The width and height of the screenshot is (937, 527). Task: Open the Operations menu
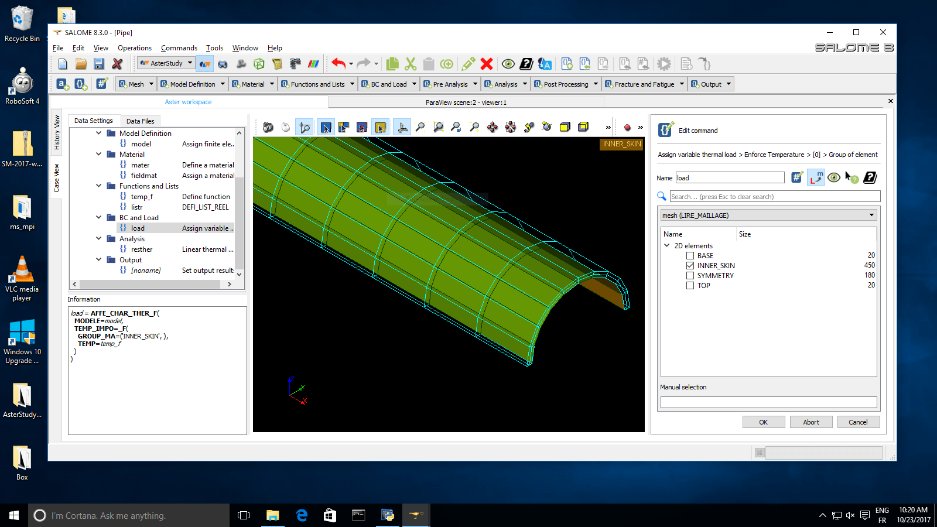(134, 48)
